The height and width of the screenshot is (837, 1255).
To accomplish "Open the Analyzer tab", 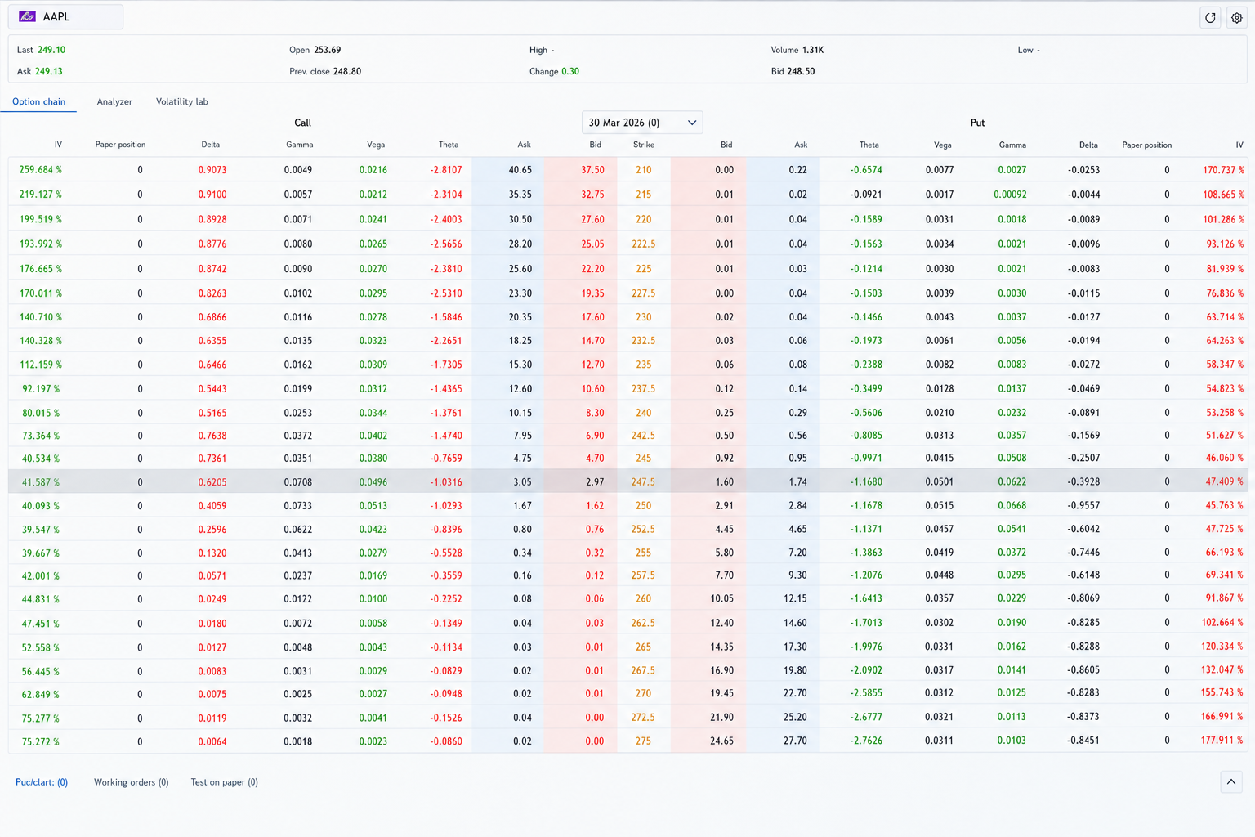I will pos(114,102).
